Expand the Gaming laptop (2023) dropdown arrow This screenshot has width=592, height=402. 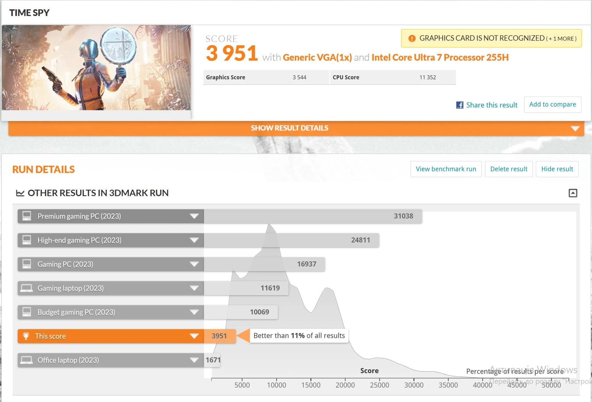click(194, 288)
